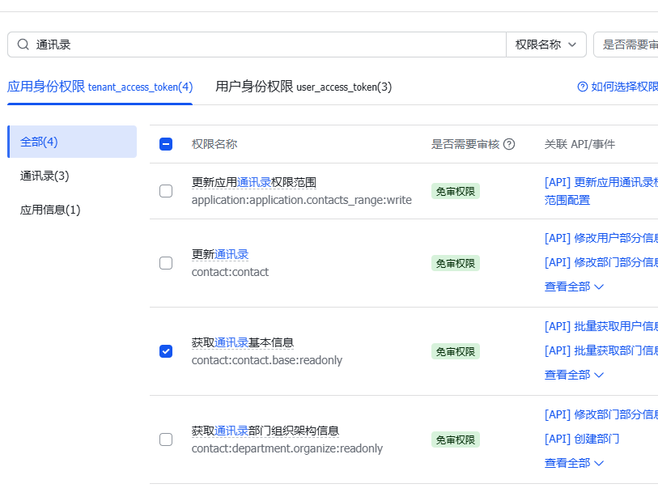Open the 是否需要审核 filter dropdown

(627, 45)
